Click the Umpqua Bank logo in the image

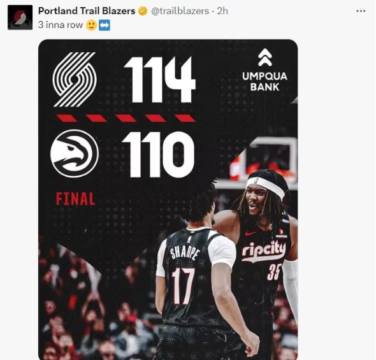pyautogui.click(x=264, y=70)
